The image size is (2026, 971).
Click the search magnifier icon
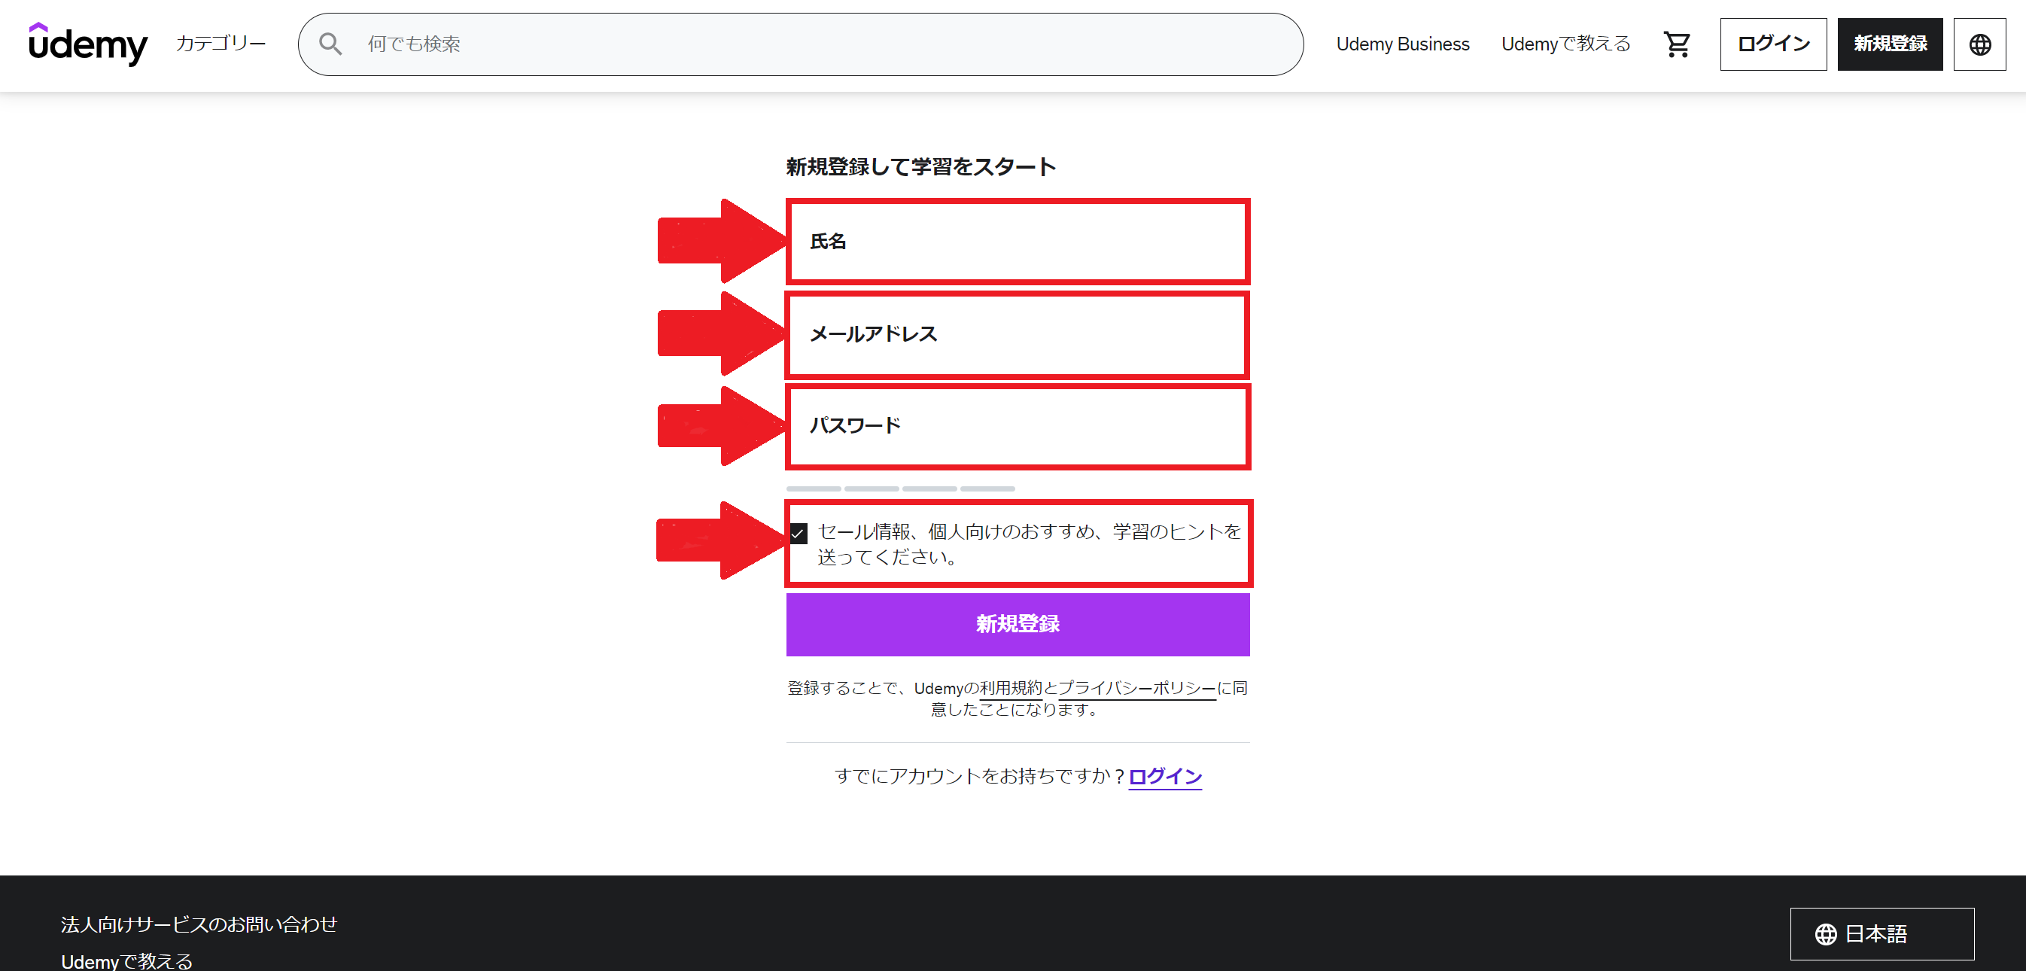[x=330, y=43]
